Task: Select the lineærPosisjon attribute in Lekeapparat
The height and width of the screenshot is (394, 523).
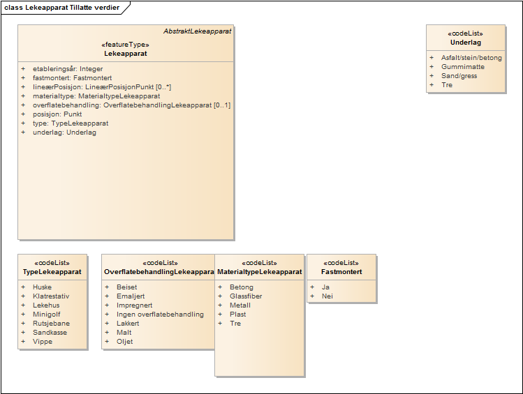Action: pyautogui.click(x=102, y=87)
